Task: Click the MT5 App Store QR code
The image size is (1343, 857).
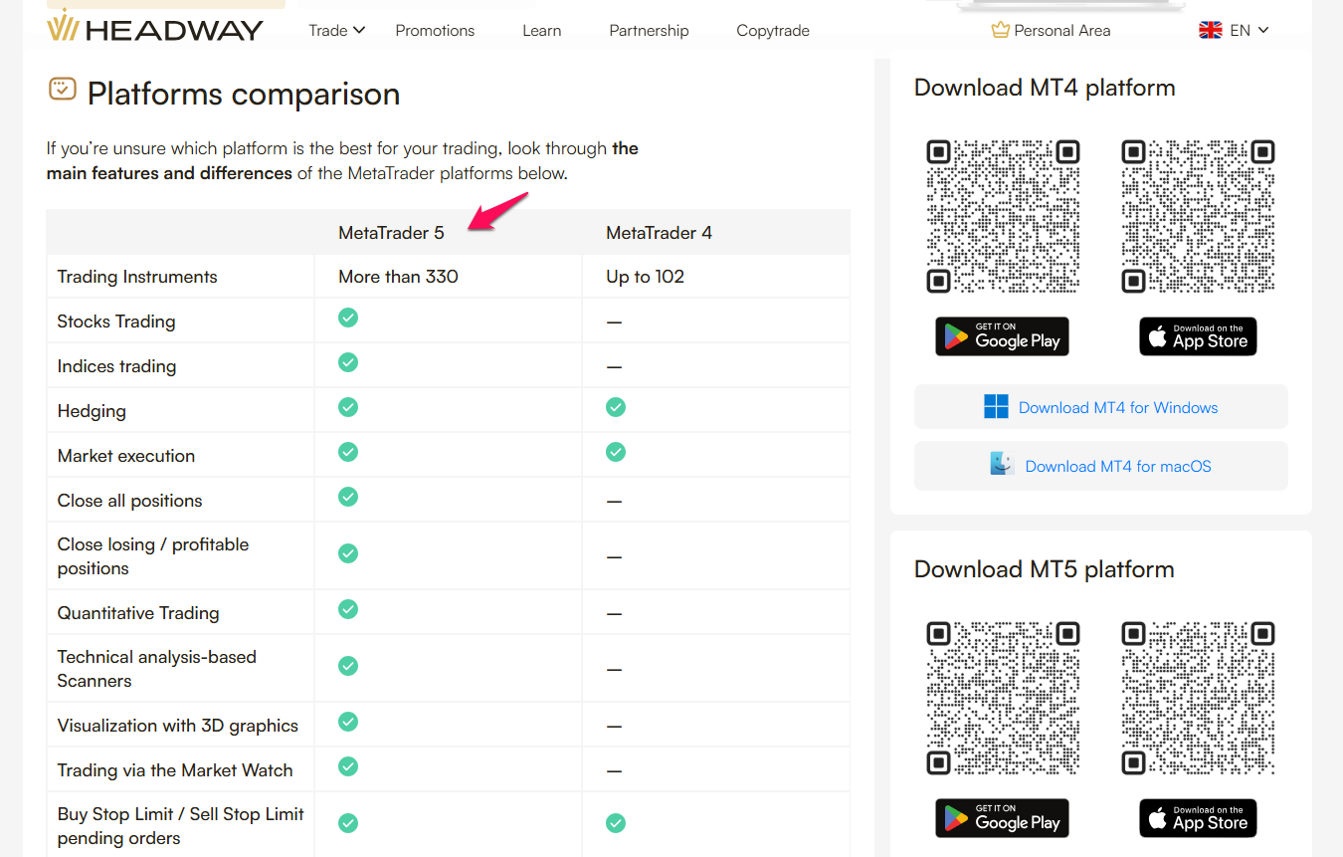Action: pos(1198,699)
